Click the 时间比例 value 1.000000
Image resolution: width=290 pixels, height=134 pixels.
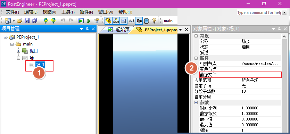(x=261, y=108)
